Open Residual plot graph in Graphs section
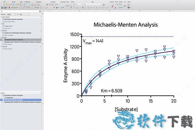Viewport: 195px width, 130px height. (22, 42)
